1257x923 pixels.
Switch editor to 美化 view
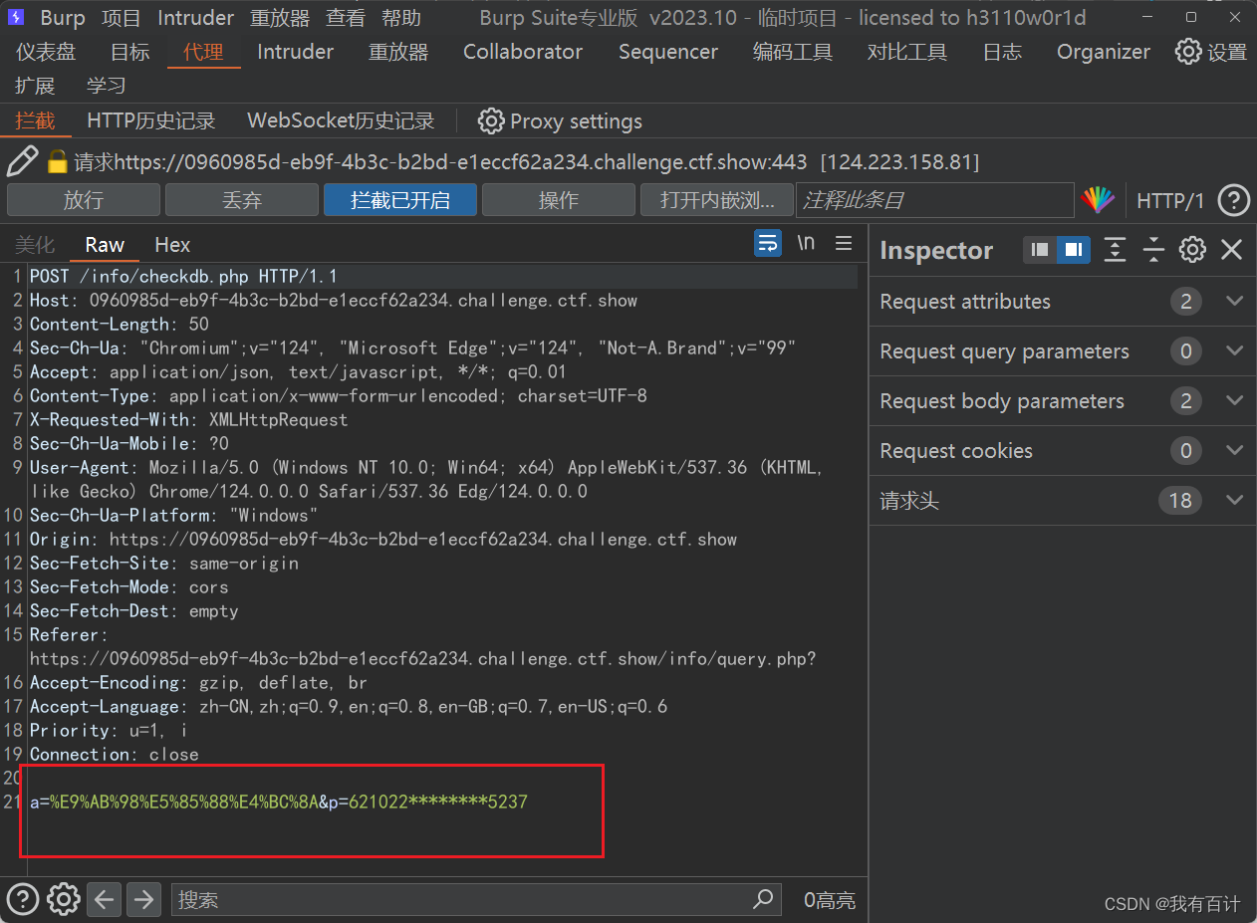pyautogui.click(x=35, y=245)
